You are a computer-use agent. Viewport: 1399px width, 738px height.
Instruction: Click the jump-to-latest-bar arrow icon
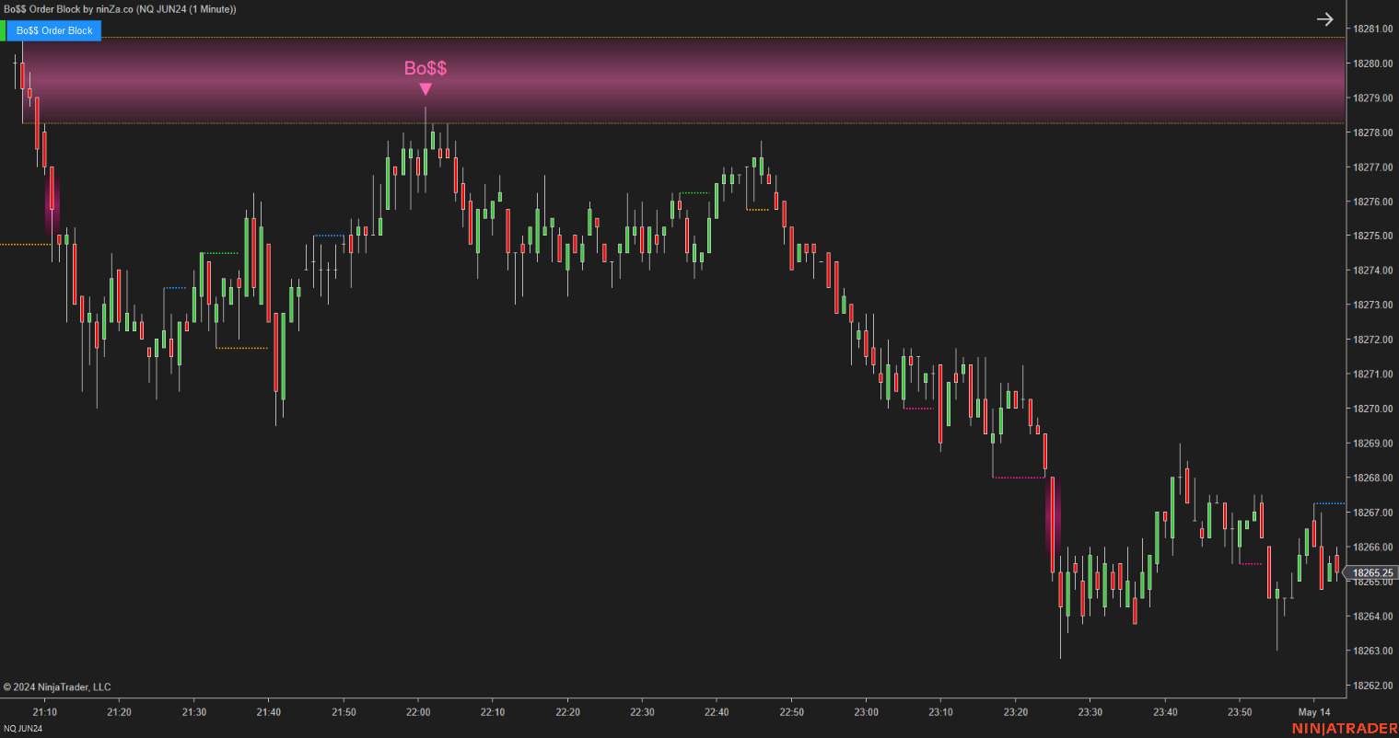(x=1325, y=18)
